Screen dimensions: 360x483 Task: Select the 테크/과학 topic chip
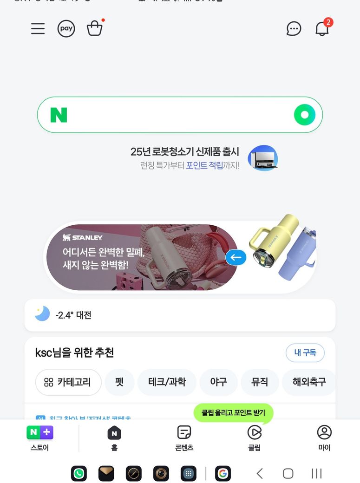(x=167, y=382)
